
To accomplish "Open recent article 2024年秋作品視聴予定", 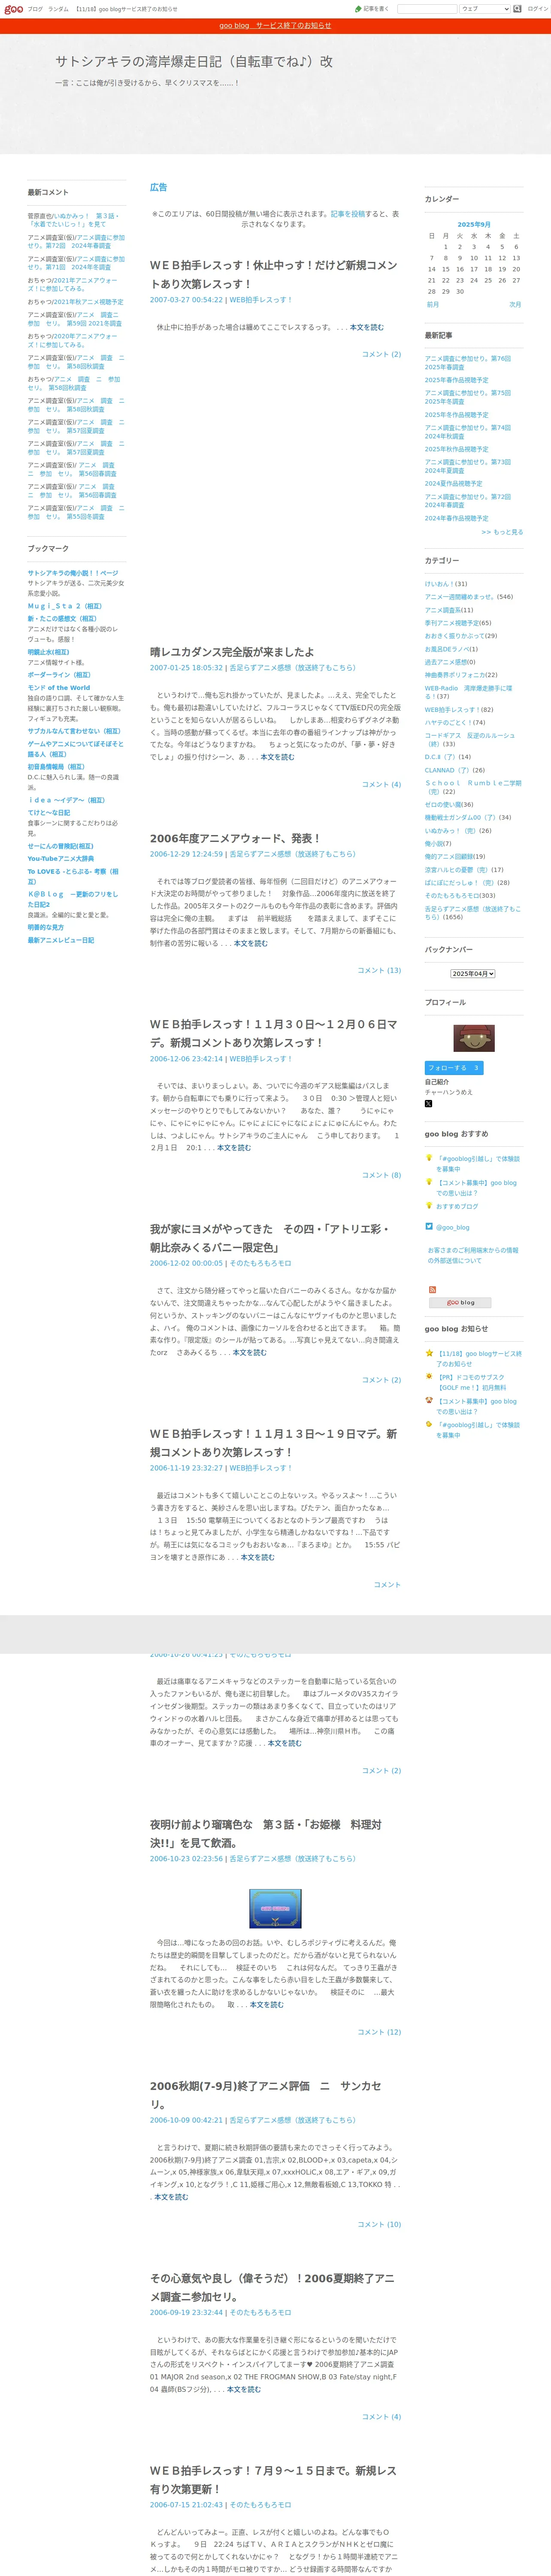I will coord(457,449).
